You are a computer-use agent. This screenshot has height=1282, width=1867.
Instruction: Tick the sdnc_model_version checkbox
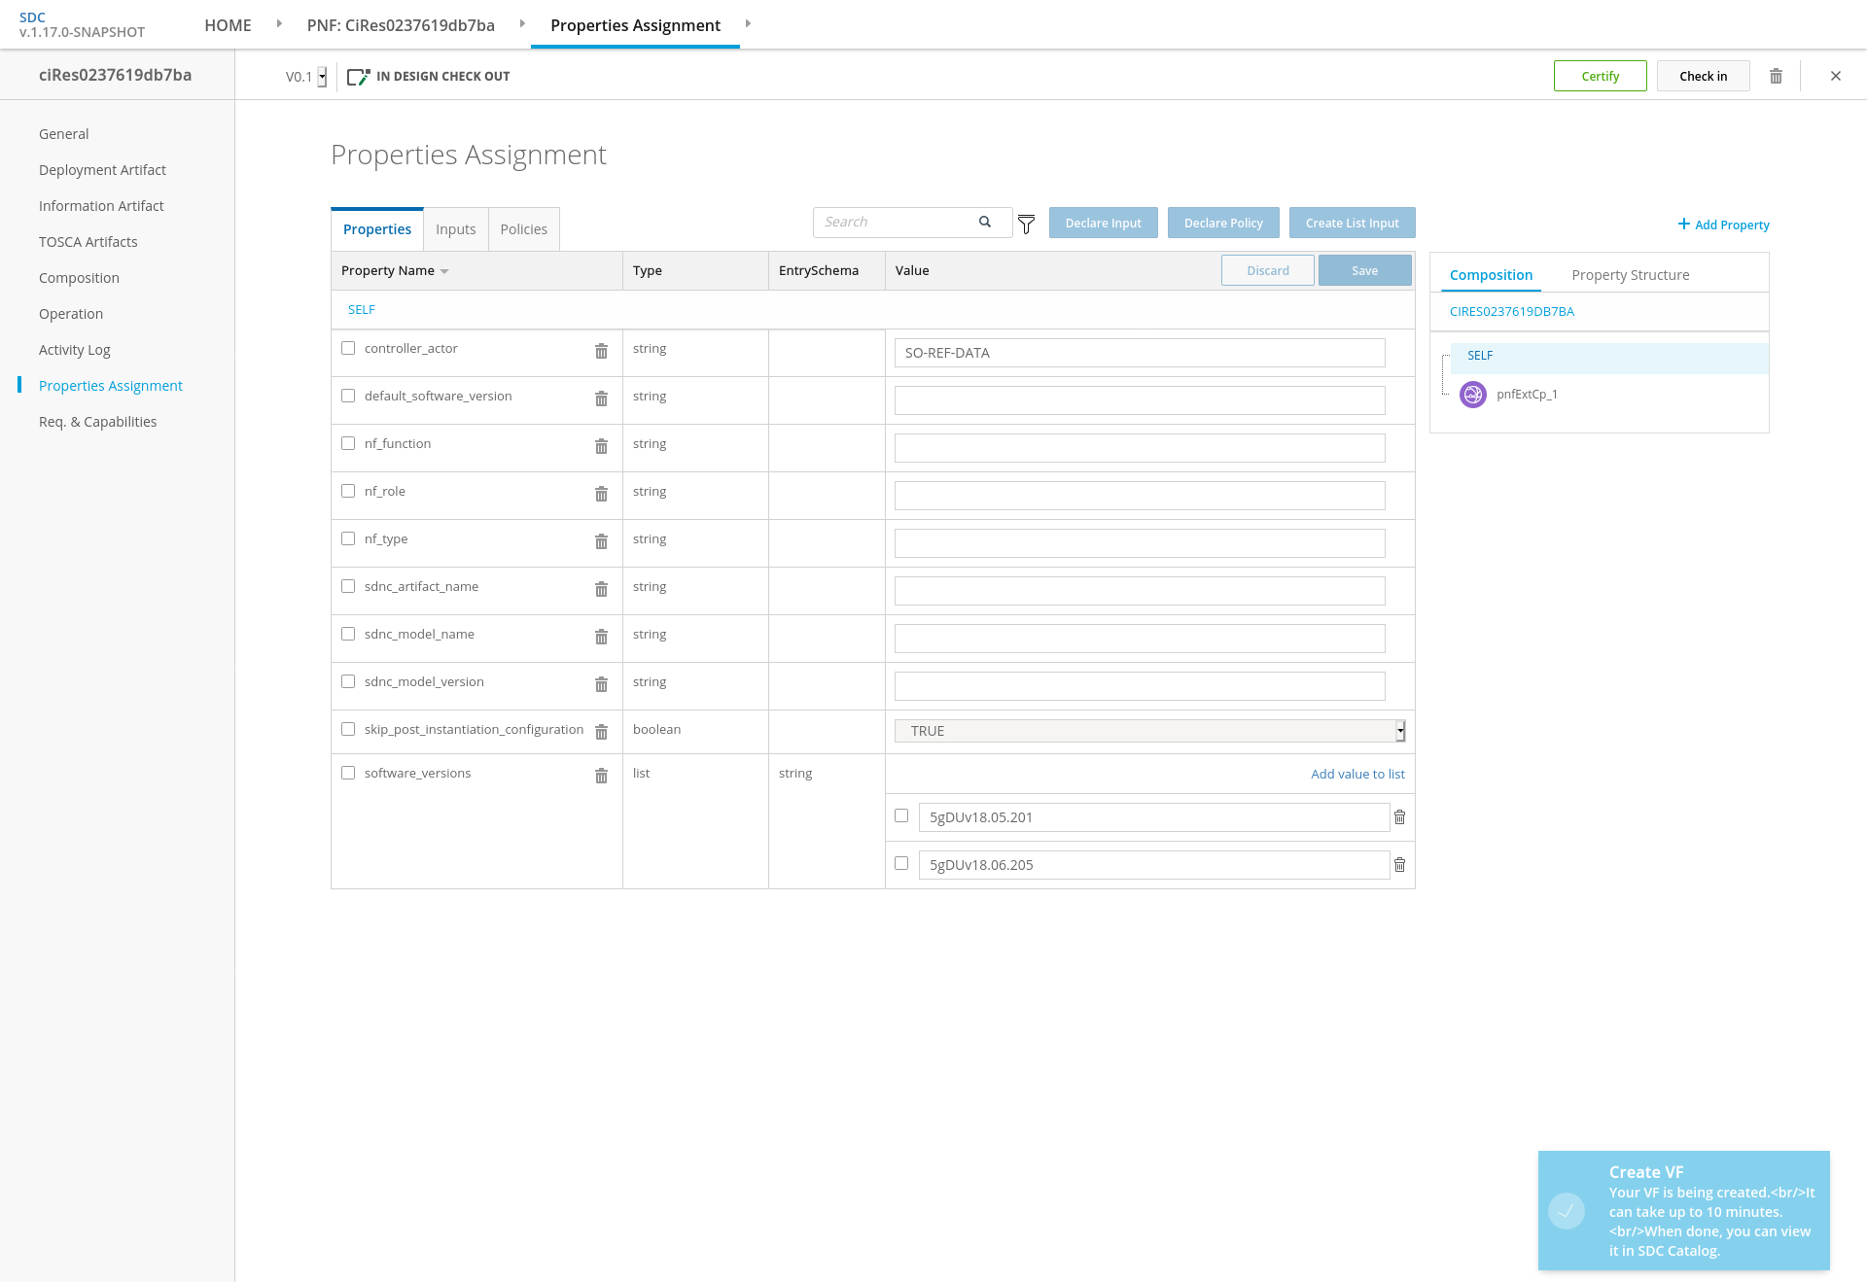coord(348,681)
